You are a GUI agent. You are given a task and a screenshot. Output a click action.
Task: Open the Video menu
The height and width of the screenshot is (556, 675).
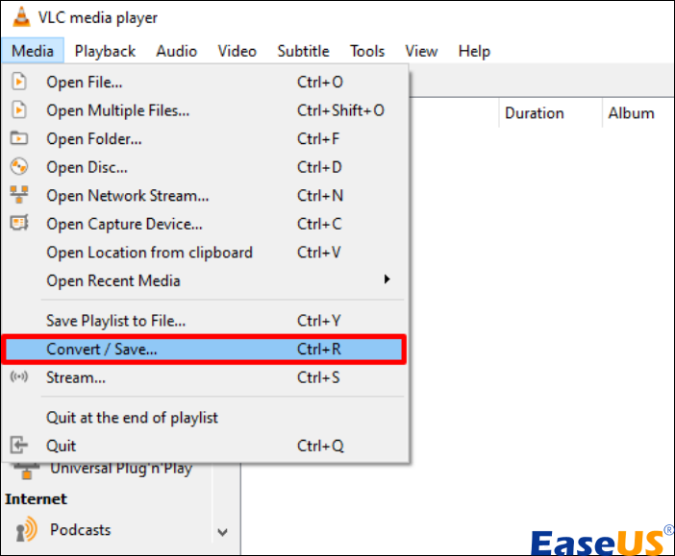pyautogui.click(x=237, y=51)
